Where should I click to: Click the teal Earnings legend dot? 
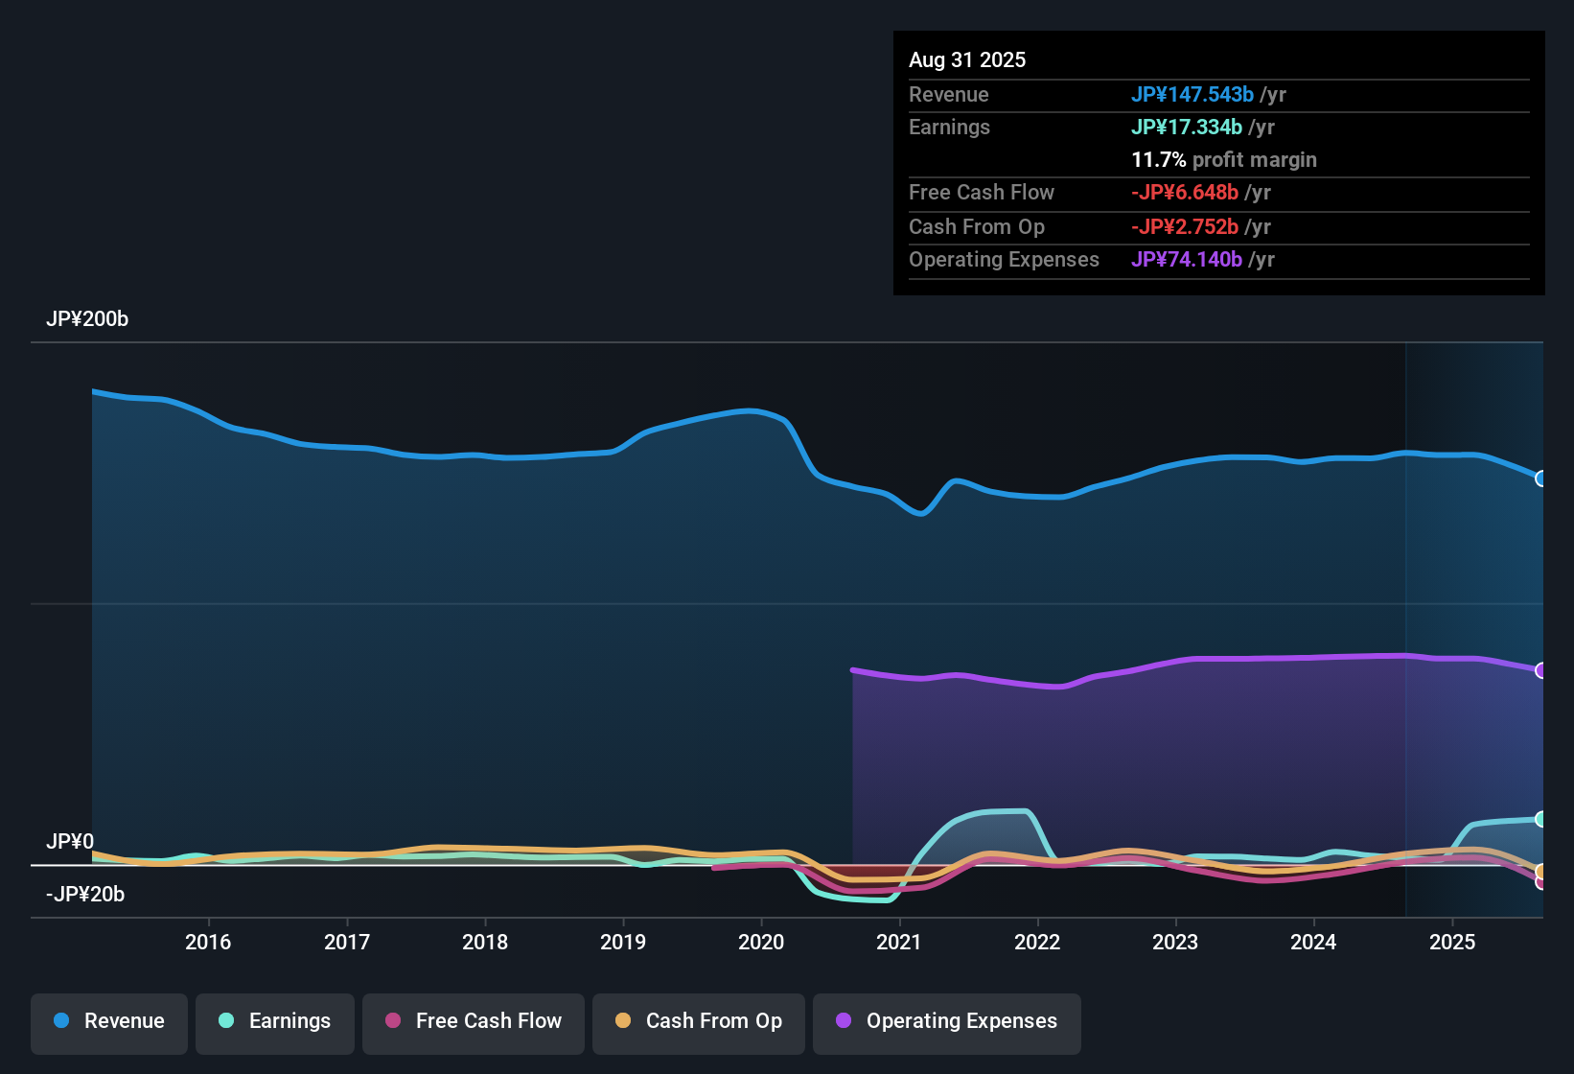tap(226, 1021)
